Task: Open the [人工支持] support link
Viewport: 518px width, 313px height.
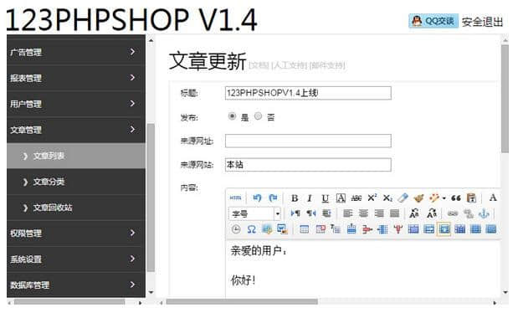Action: (289, 65)
